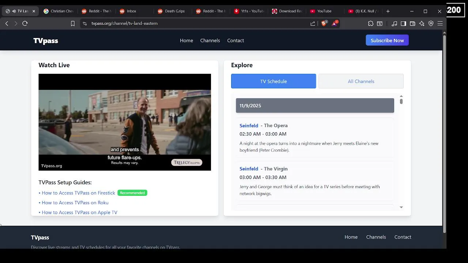Click the Trelegy Ellipta logo in video
The image size is (468, 263).
pyautogui.click(x=186, y=163)
